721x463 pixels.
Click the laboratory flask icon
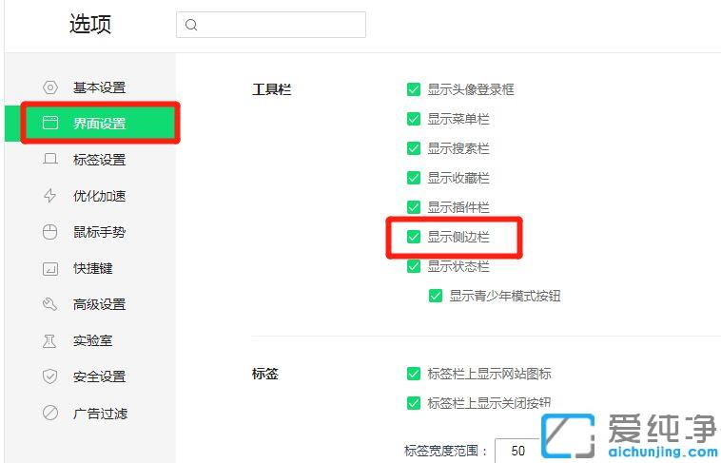pyautogui.click(x=50, y=340)
